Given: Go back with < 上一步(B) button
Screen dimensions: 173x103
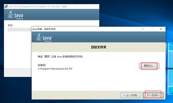Looking at the screenshot, I should pyautogui.click(x=131, y=95).
